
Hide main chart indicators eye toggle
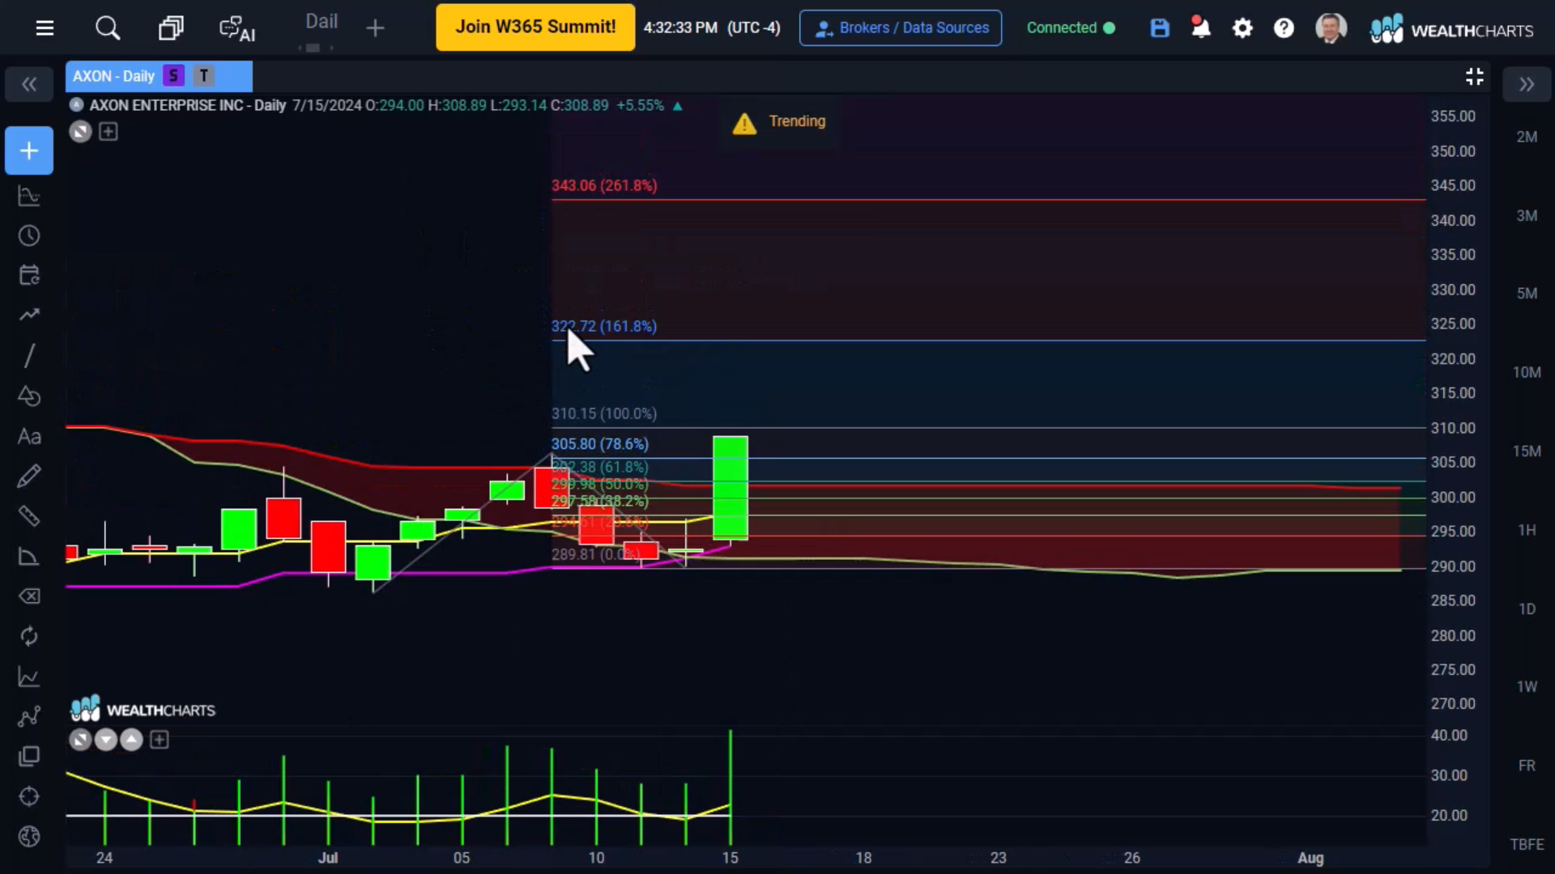(80, 131)
